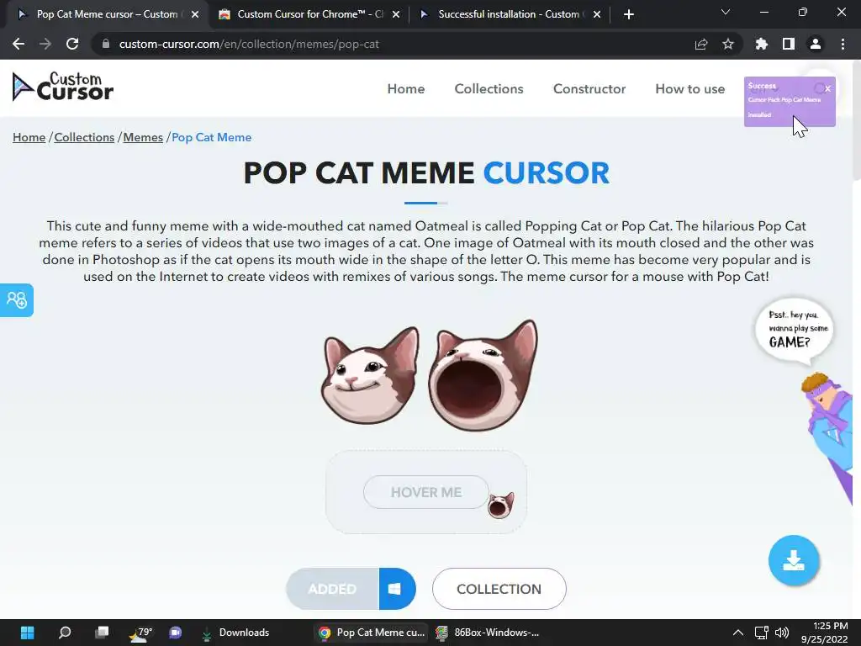Screen dimensions: 861x646
Task: Open the Extensions puzzle icon
Action: (762, 44)
